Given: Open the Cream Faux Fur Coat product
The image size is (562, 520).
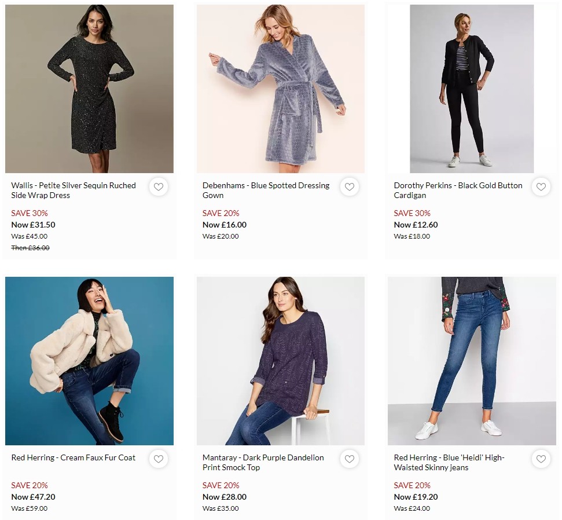Looking at the screenshot, I should click(x=74, y=457).
